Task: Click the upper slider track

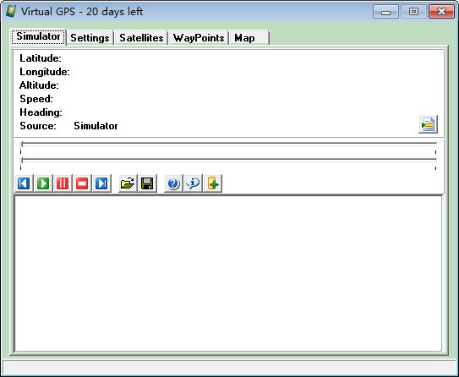Action: tap(228, 144)
